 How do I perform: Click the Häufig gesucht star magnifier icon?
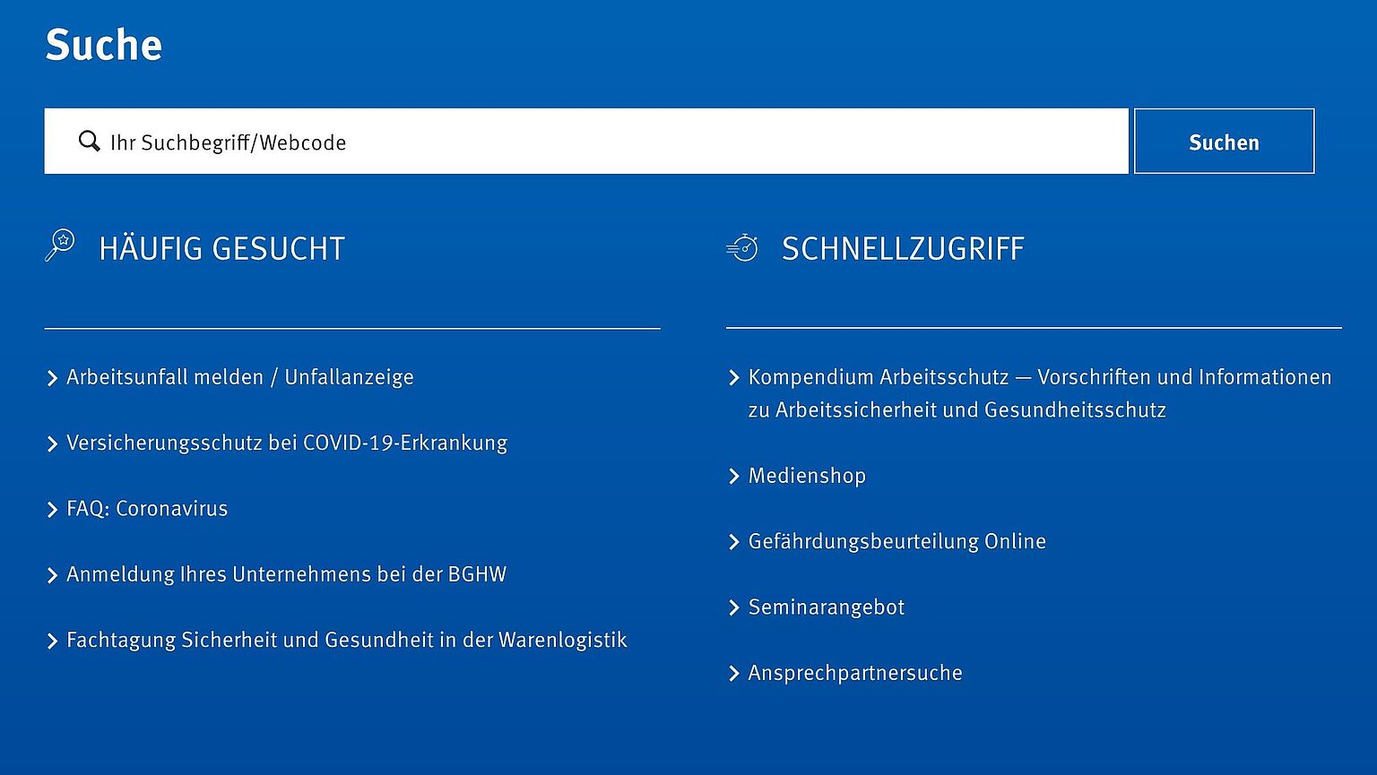(x=60, y=245)
